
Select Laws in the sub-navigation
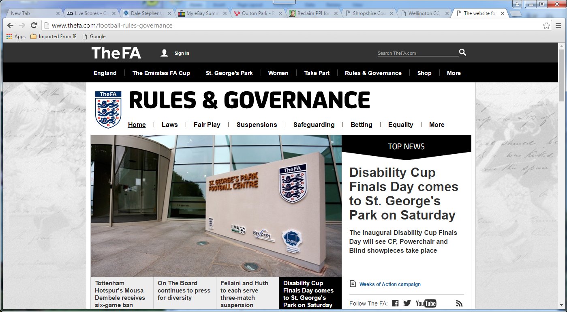(169, 125)
